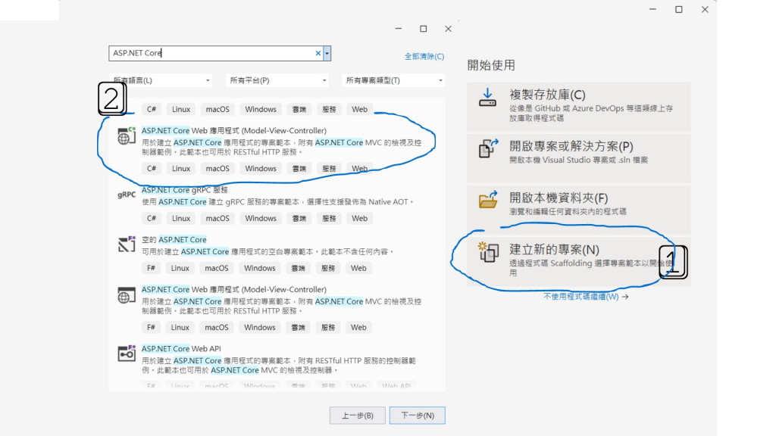The height and width of the screenshot is (436, 776).
Task: Choose 開啟本機資料夾(F) option
Action: pos(578,210)
